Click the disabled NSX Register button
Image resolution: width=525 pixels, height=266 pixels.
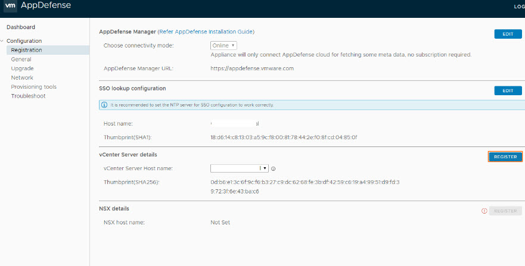click(505, 211)
